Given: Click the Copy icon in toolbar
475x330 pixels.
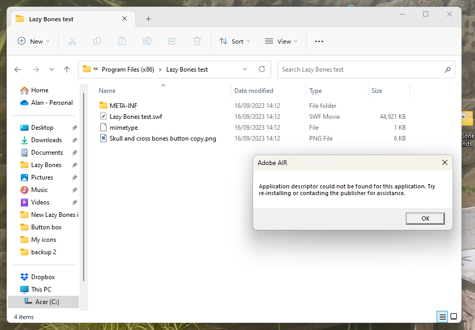Looking at the screenshot, I should coord(97,41).
